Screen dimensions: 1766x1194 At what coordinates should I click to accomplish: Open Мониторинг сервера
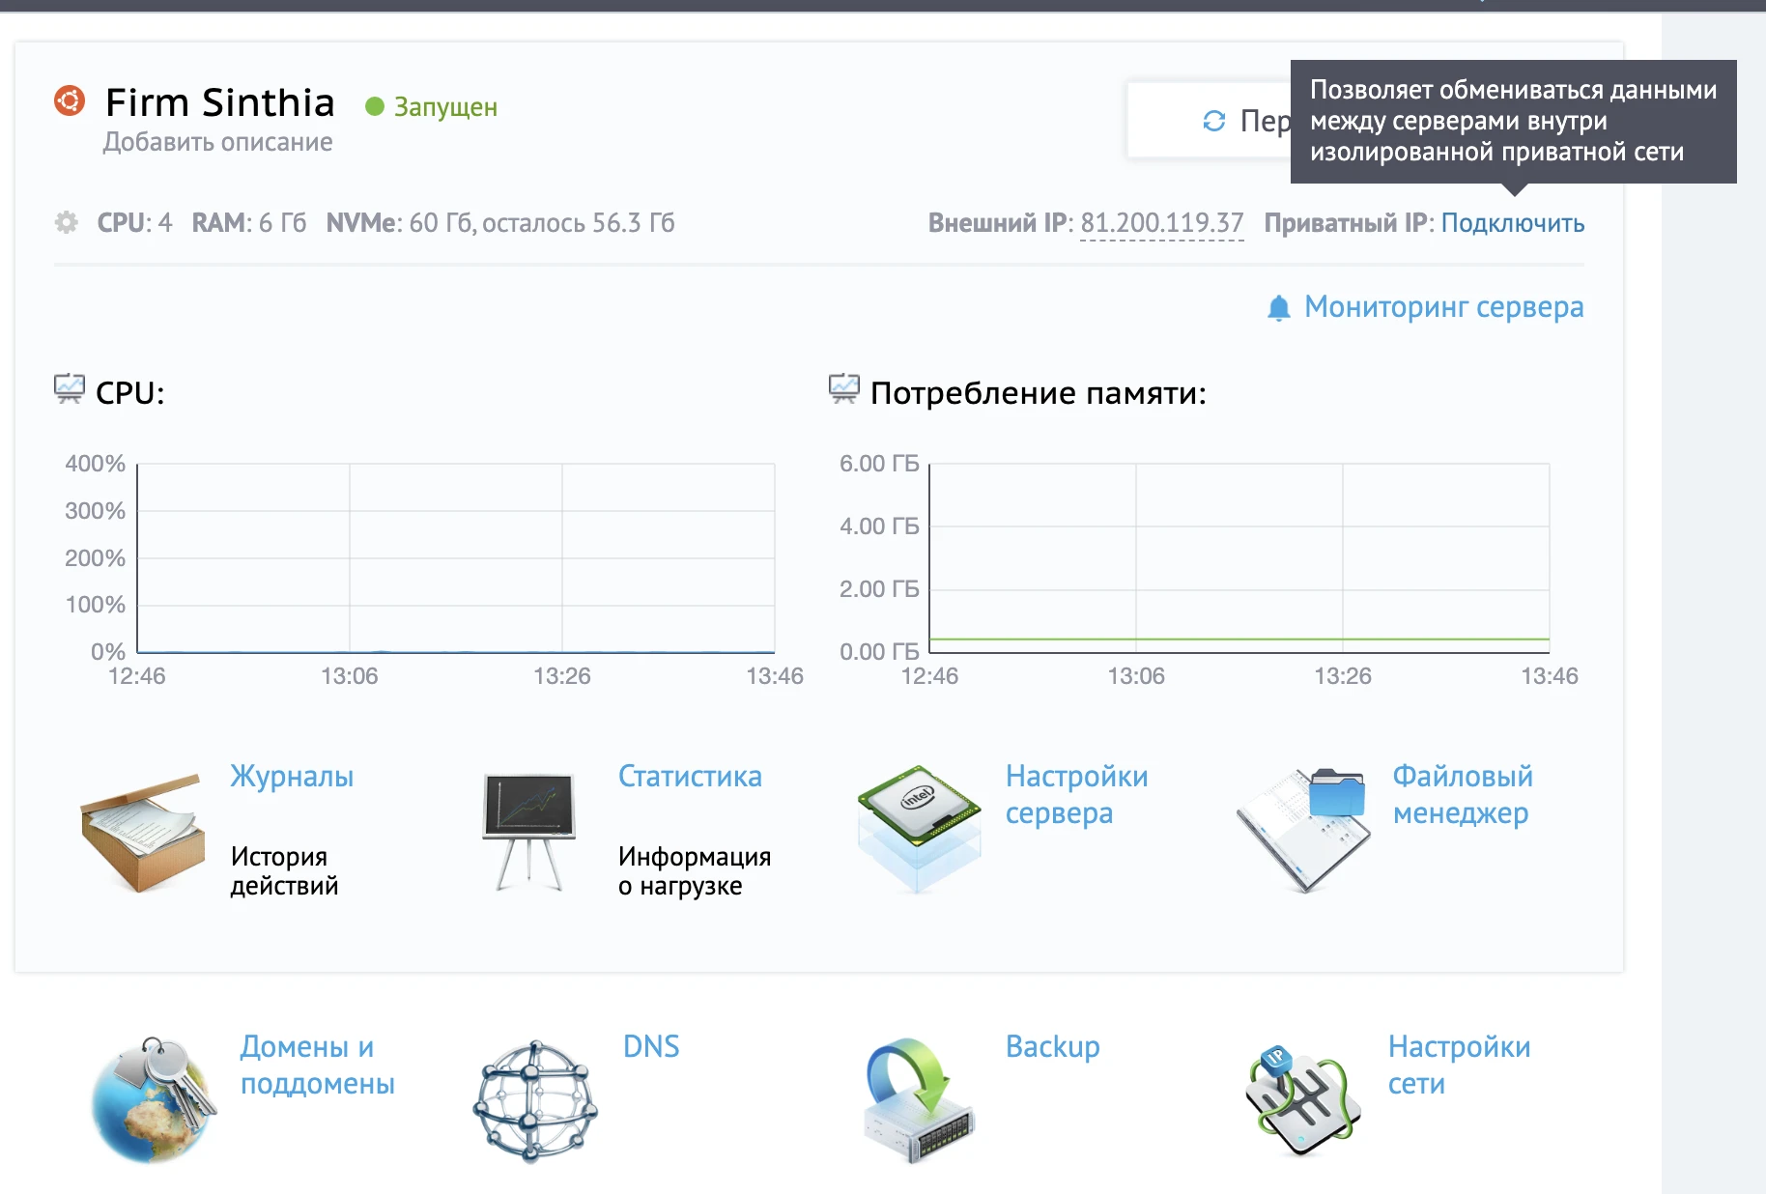(1443, 306)
